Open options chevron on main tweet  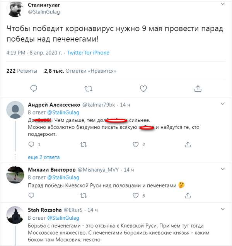click(222, 4)
